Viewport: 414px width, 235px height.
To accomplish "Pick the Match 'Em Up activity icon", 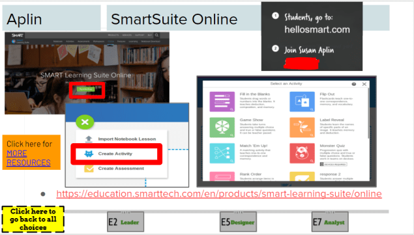I will click(222, 153).
